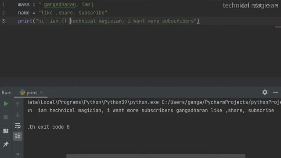
Task: Hide the Run tool window
Action: [x=276, y=93]
